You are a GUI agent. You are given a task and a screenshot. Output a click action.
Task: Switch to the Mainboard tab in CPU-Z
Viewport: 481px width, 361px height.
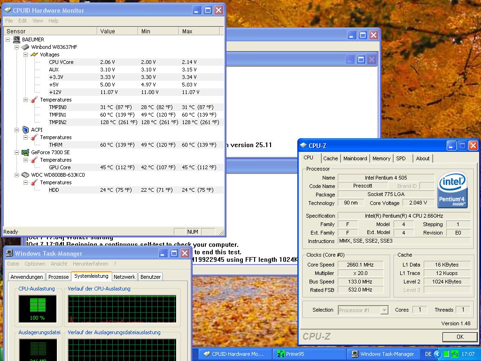click(355, 158)
